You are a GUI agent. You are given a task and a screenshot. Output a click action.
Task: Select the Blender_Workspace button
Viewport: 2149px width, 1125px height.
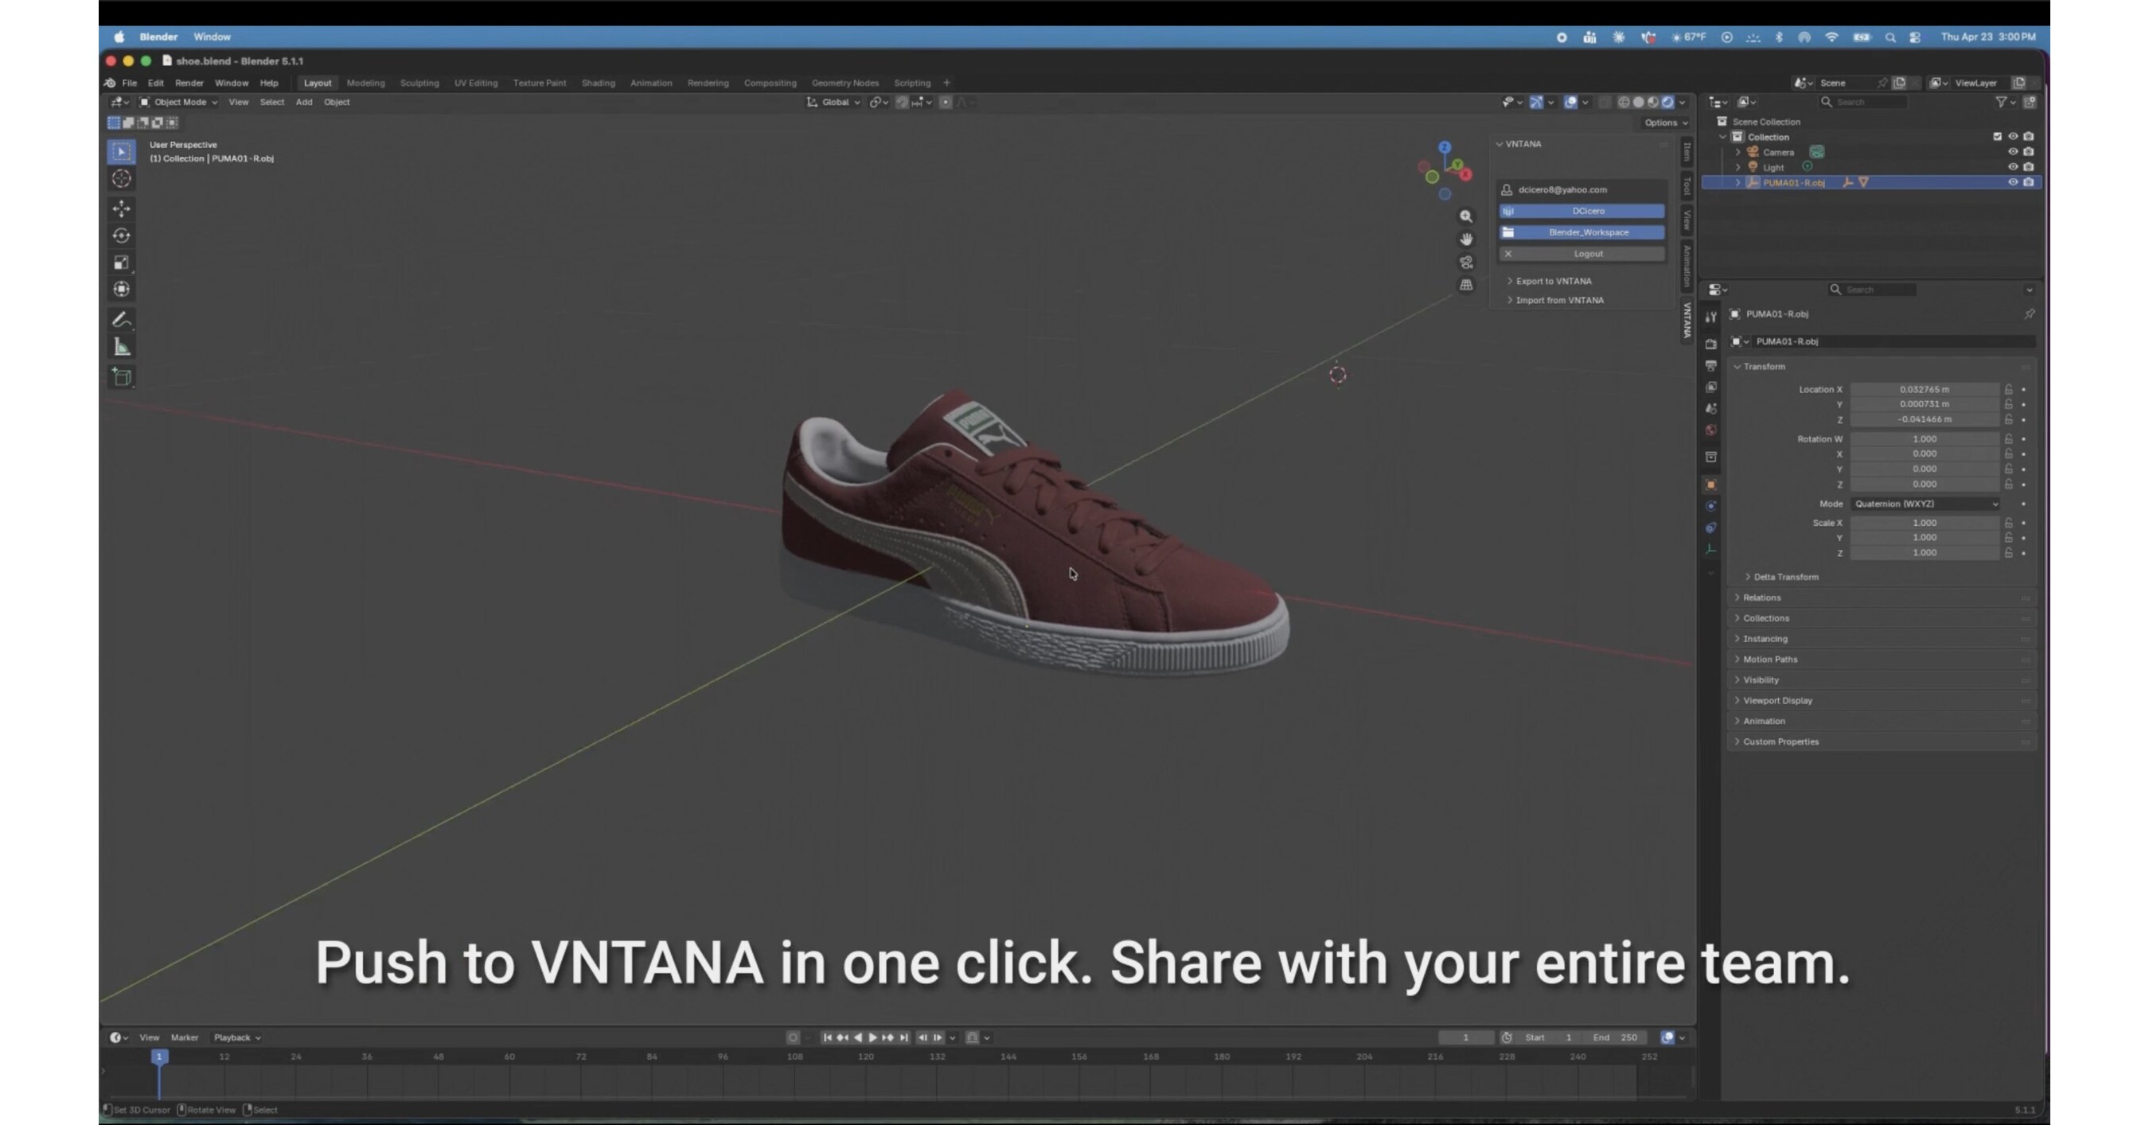(x=1584, y=232)
